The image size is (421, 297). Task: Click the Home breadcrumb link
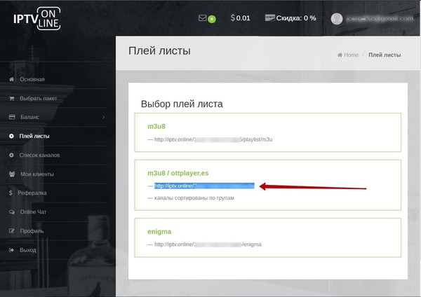pyautogui.click(x=352, y=55)
